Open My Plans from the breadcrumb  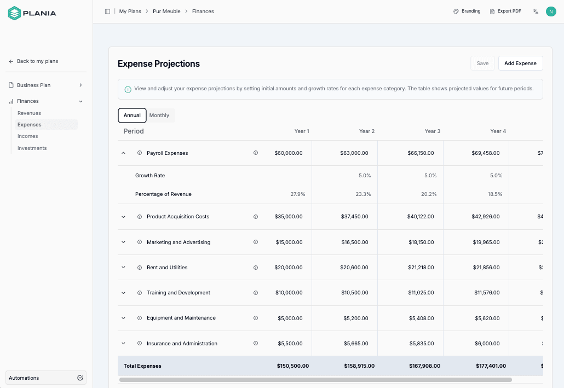(130, 11)
